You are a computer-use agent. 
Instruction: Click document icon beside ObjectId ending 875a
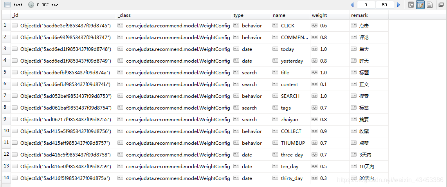(15, 178)
